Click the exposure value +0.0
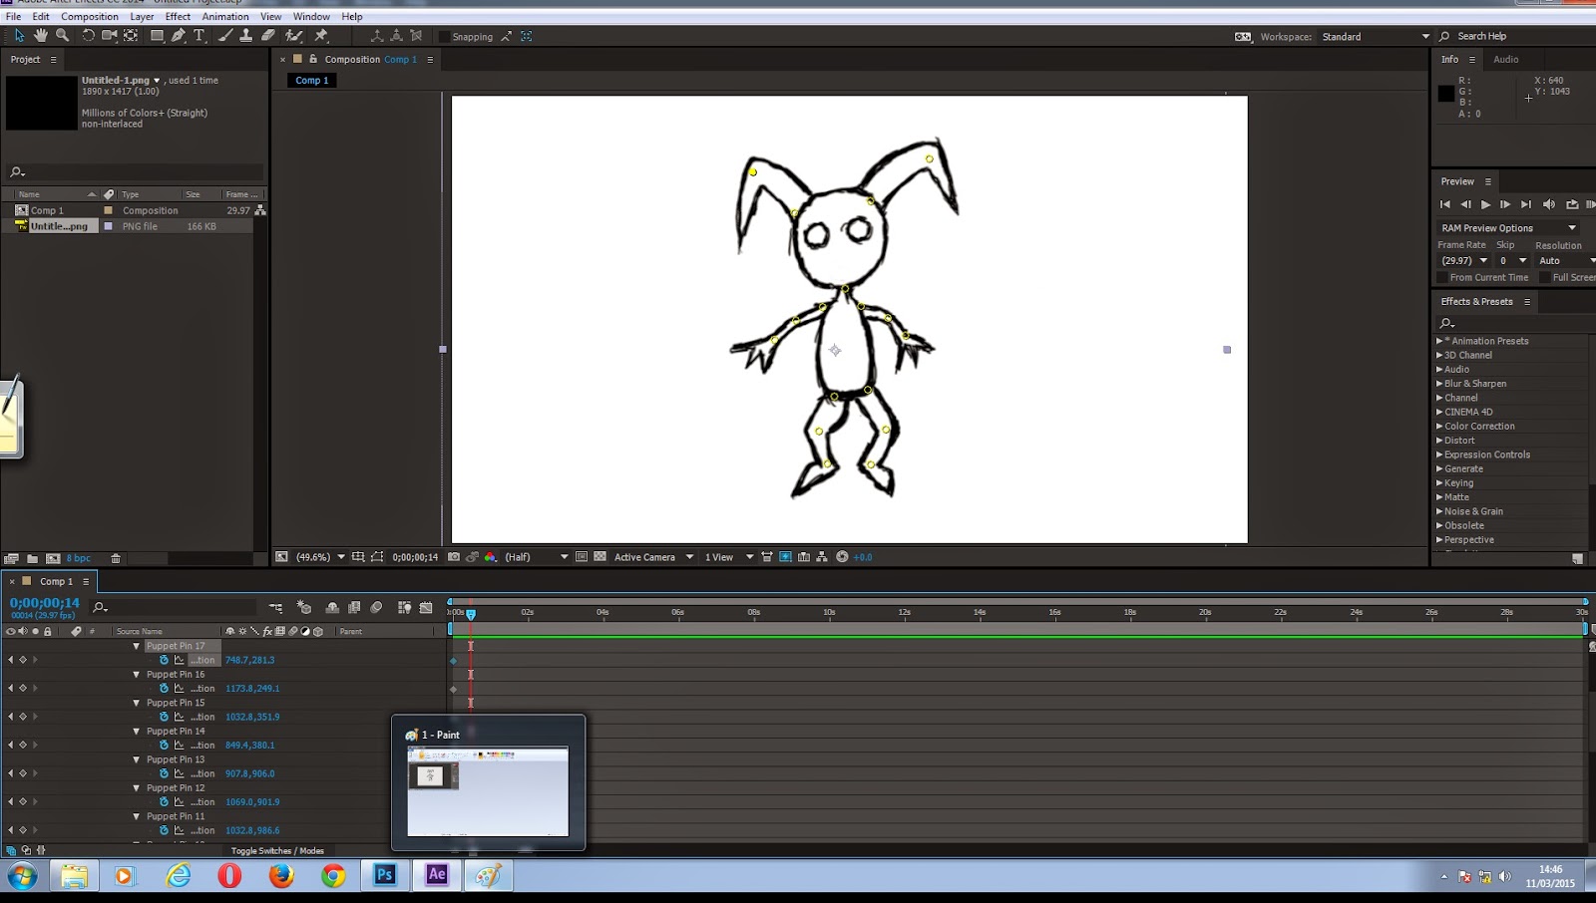The width and height of the screenshot is (1596, 903). (x=863, y=557)
